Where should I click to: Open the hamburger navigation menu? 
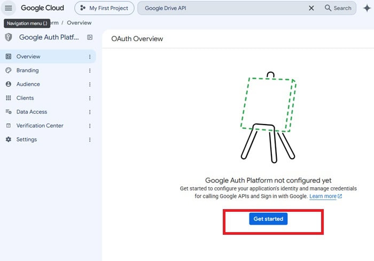[9, 8]
